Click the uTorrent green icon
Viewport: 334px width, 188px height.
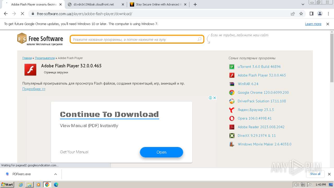[232, 67]
